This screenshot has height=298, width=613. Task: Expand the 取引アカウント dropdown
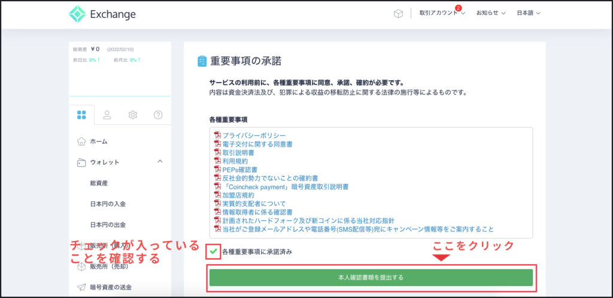coord(442,13)
